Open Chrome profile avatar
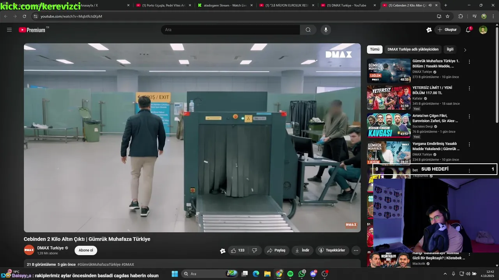The height and width of the screenshot is (280, 499). tap(484, 16)
